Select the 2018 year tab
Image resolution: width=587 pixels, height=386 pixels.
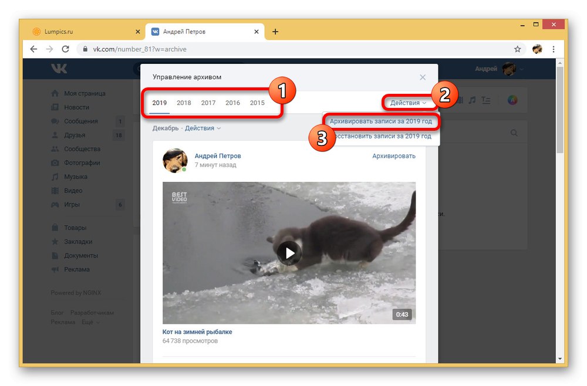tap(184, 103)
